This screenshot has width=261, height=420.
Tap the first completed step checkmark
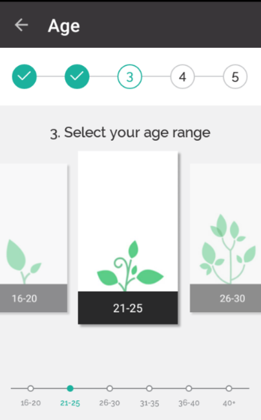(x=24, y=77)
